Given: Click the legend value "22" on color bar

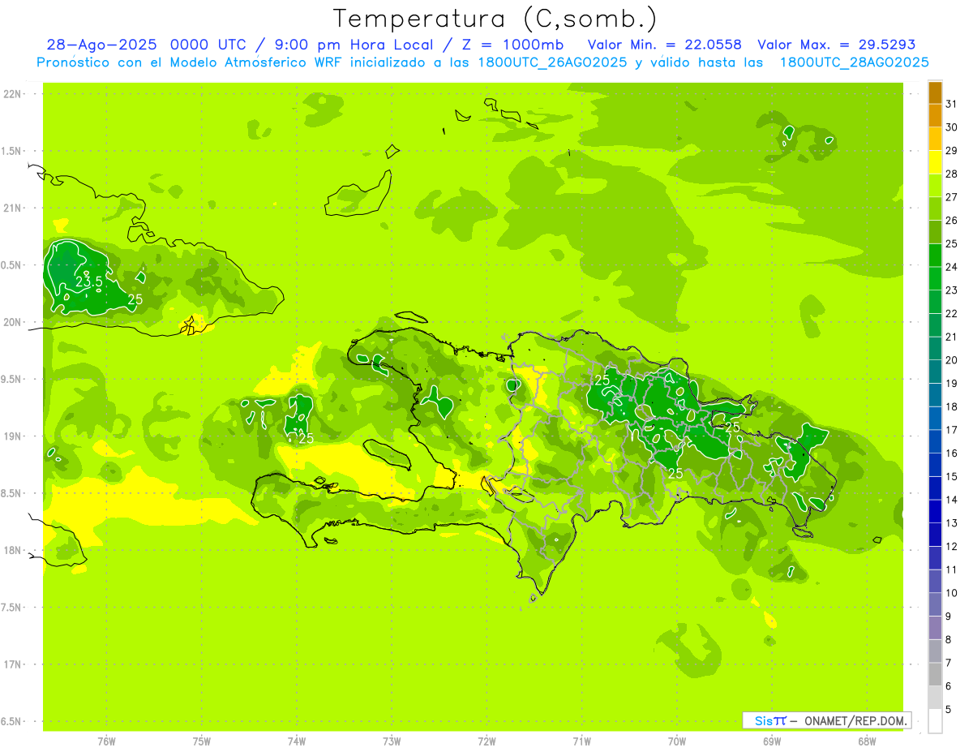Looking at the screenshot, I should tap(951, 314).
